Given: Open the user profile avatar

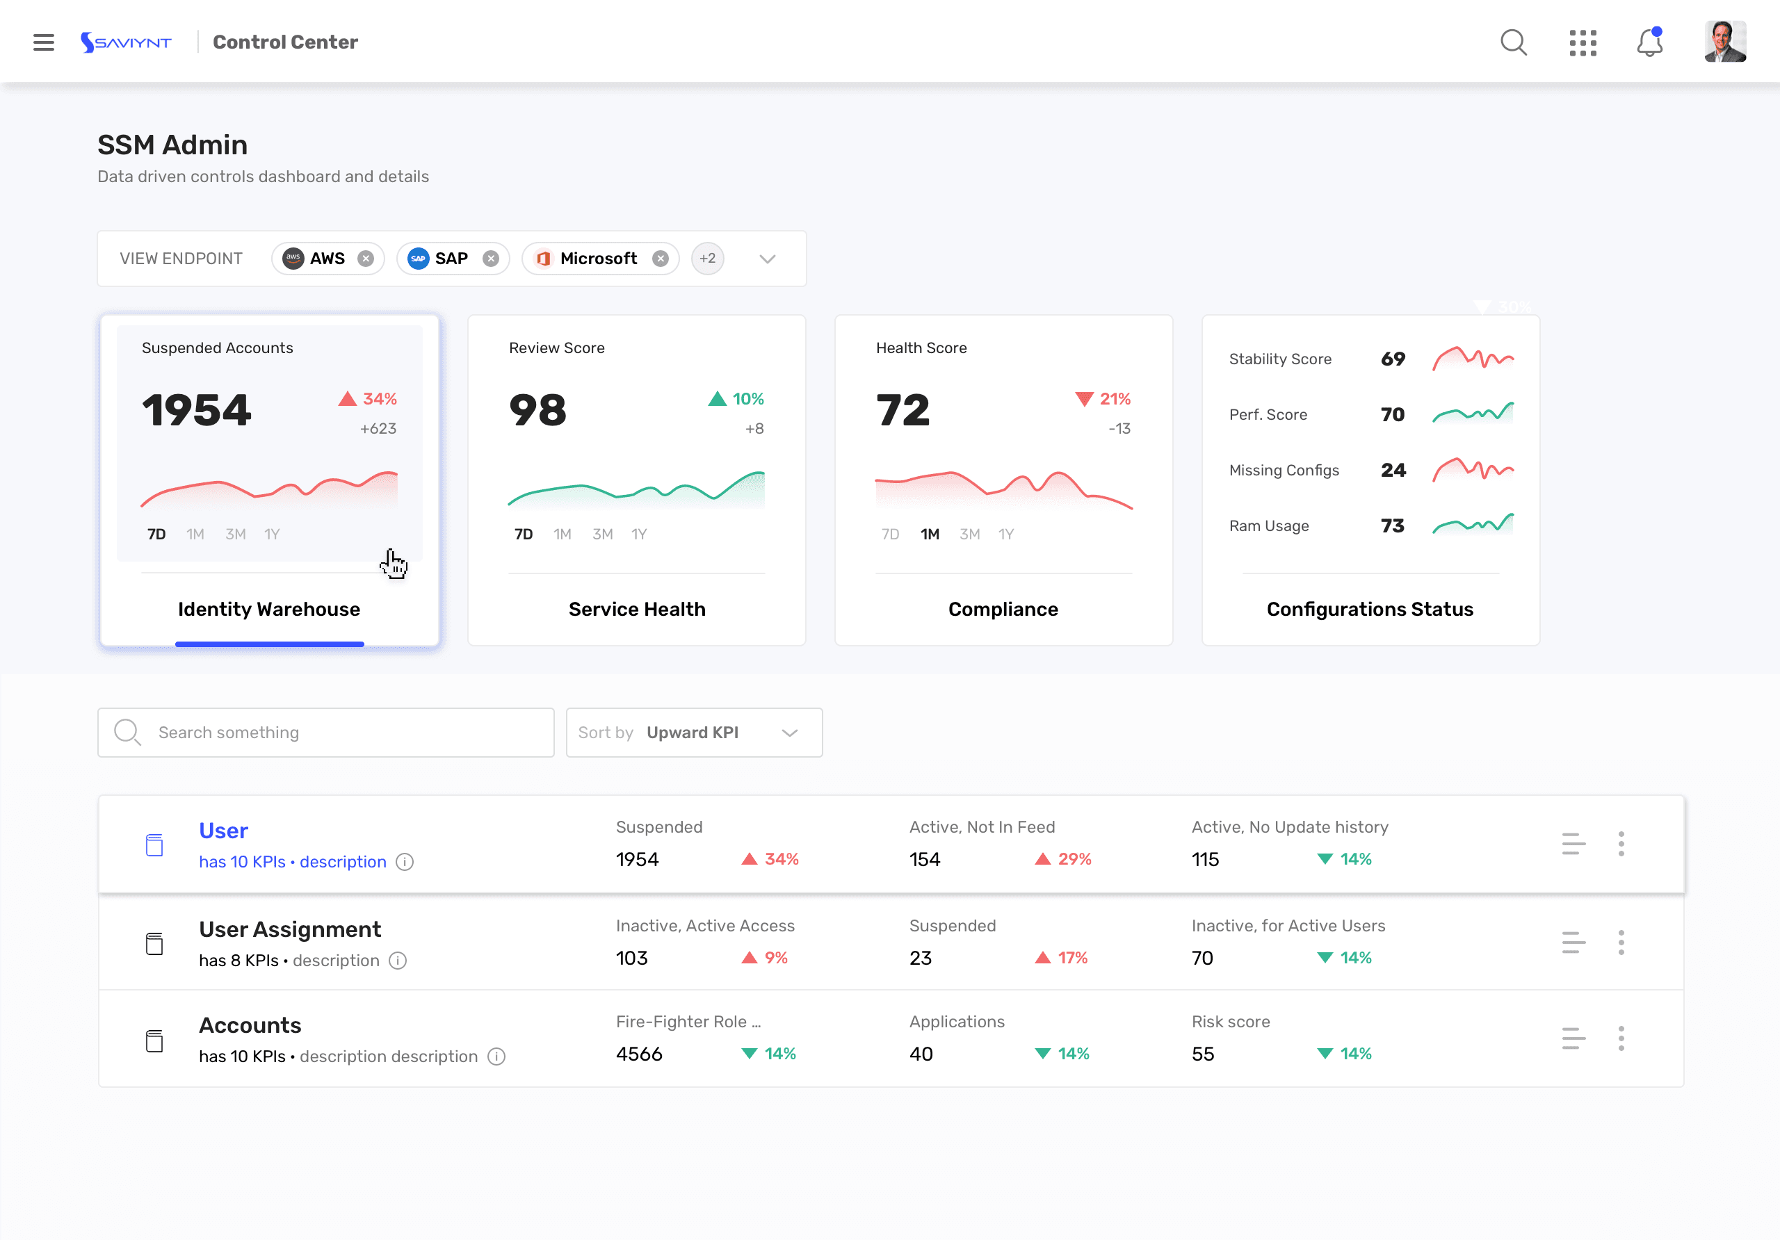Looking at the screenshot, I should [1724, 42].
